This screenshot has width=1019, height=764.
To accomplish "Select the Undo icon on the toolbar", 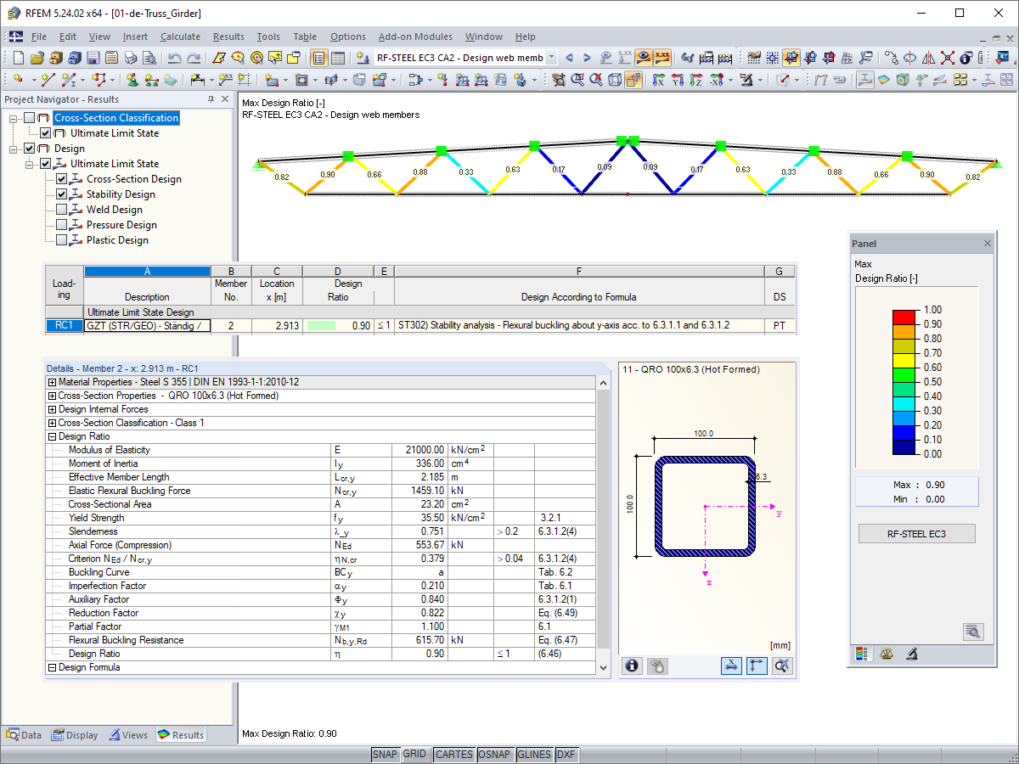I will point(176,58).
